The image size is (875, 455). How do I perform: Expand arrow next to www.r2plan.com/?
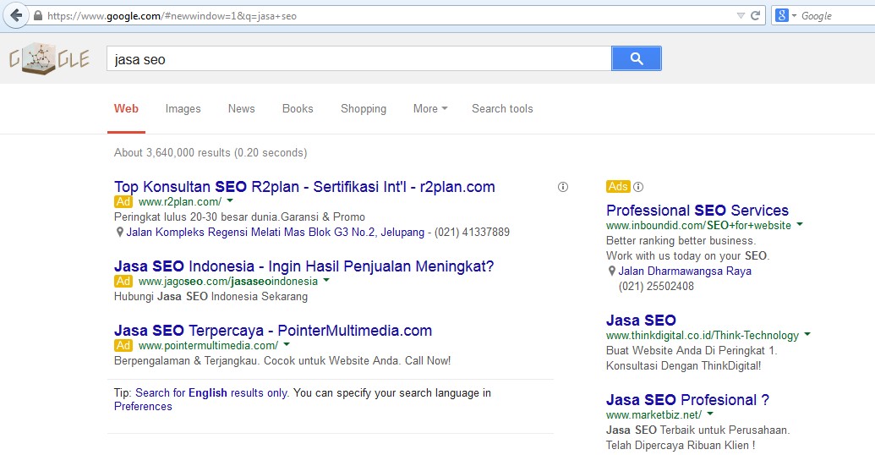point(230,201)
